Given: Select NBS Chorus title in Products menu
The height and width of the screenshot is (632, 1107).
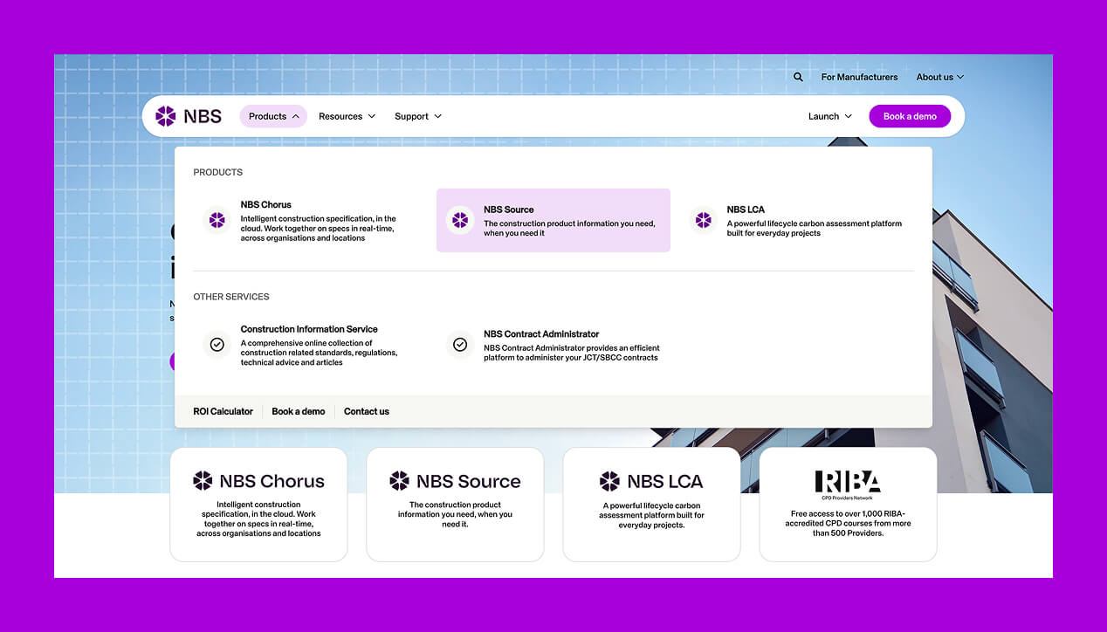Looking at the screenshot, I should pos(266,205).
